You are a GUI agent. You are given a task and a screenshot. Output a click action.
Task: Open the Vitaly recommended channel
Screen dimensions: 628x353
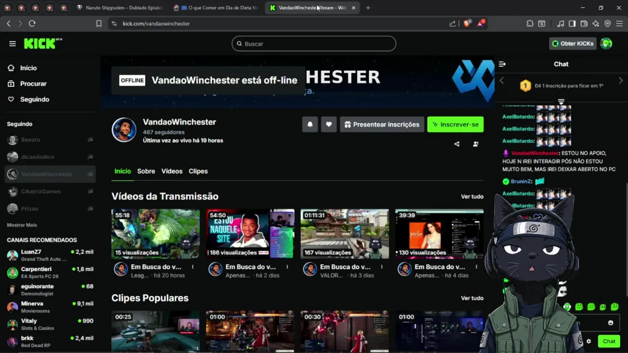coord(50,324)
